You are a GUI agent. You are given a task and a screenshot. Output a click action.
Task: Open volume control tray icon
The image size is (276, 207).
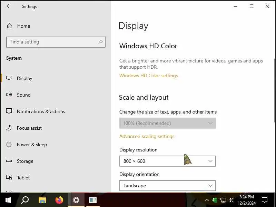point(231,200)
